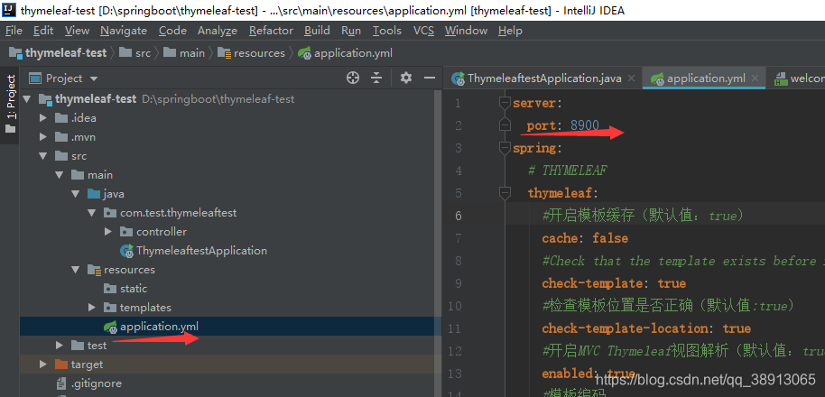Click the Project panel vertical scrollbar
The height and width of the screenshot is (397, 825).
[439, 242]
